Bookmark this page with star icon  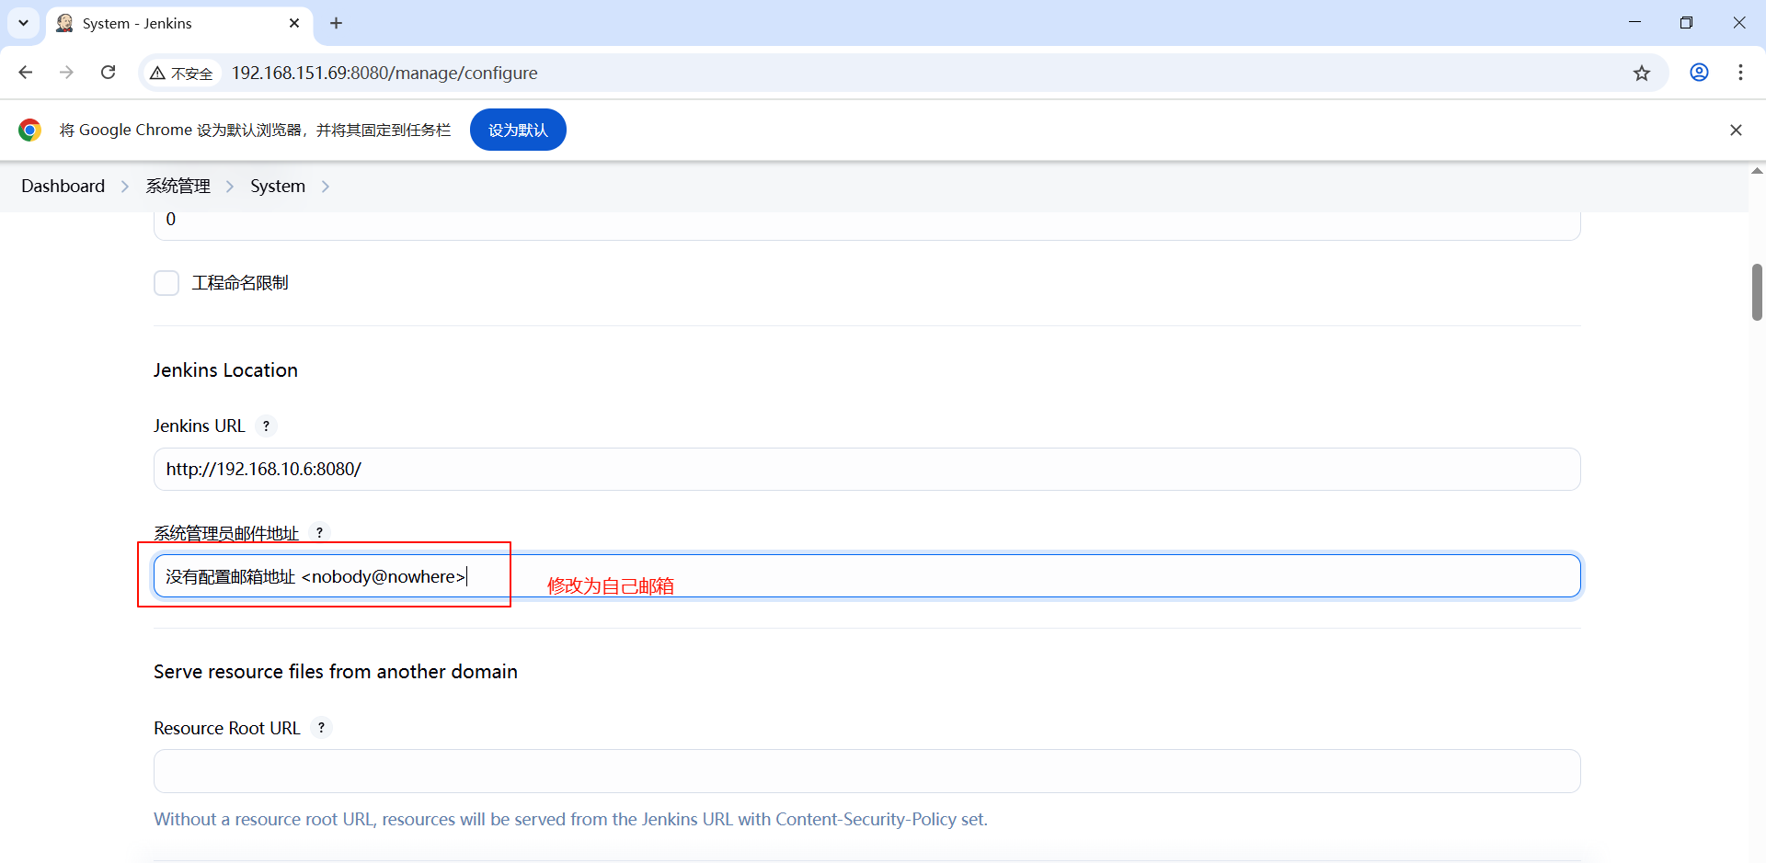[1642, 73]
